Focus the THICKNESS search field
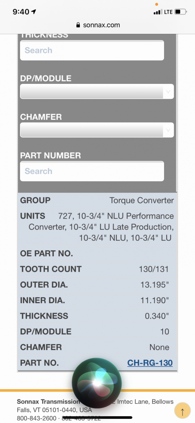Screen dimensions: 195x423 [x=92, y=50]
